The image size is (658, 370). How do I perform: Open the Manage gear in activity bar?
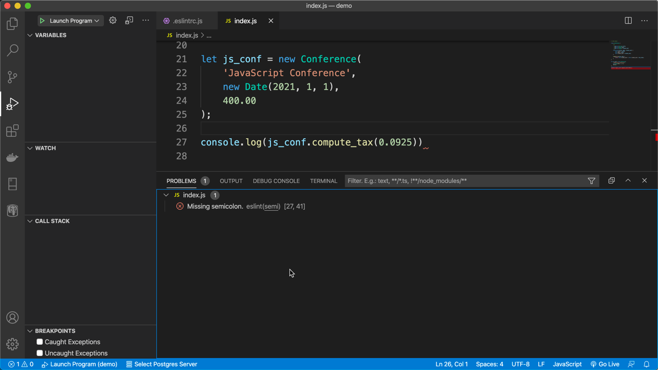point(12,344)
